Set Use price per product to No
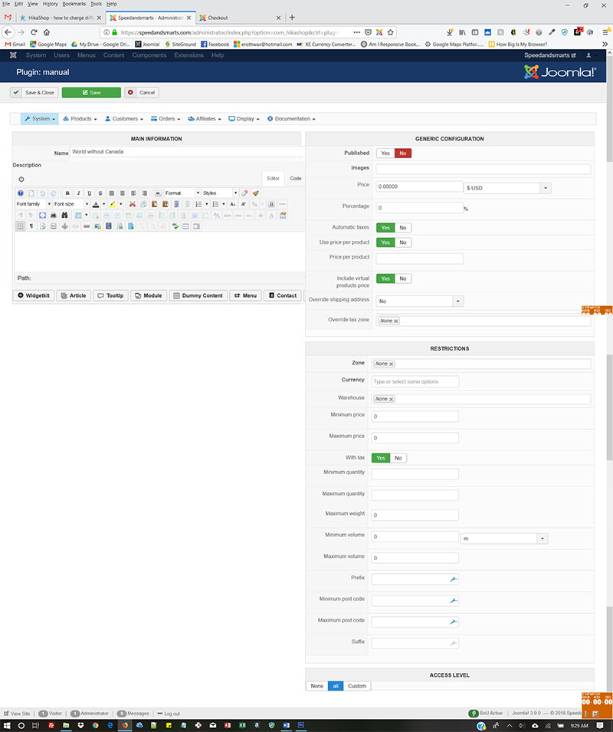The width and height of the screenshot is (613, 732). [403, 242]
